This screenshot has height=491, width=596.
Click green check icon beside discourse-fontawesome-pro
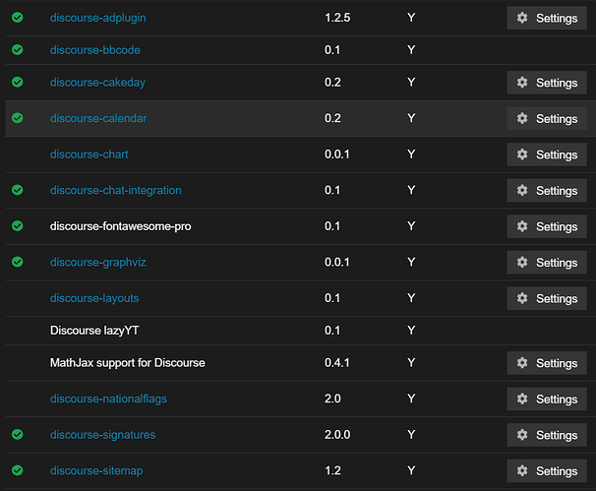18,226
